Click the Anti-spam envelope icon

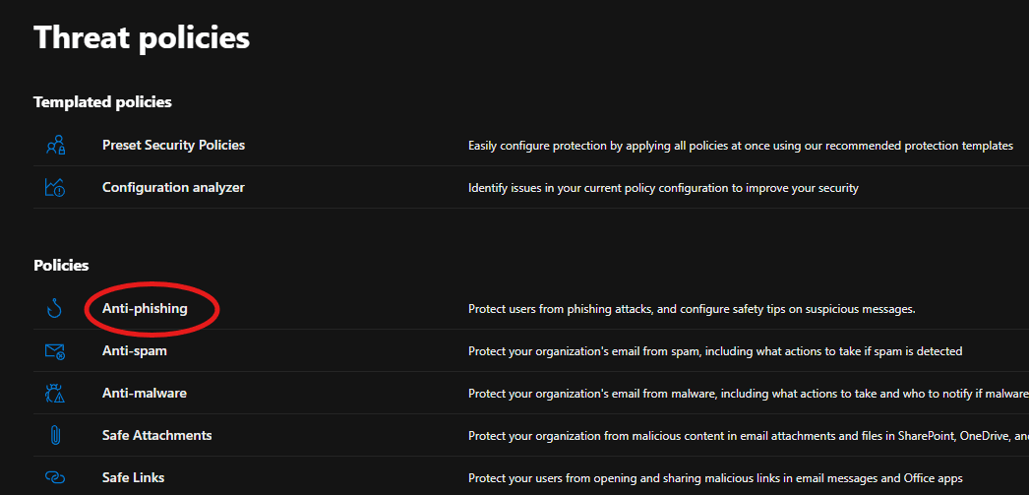[55, 351]
